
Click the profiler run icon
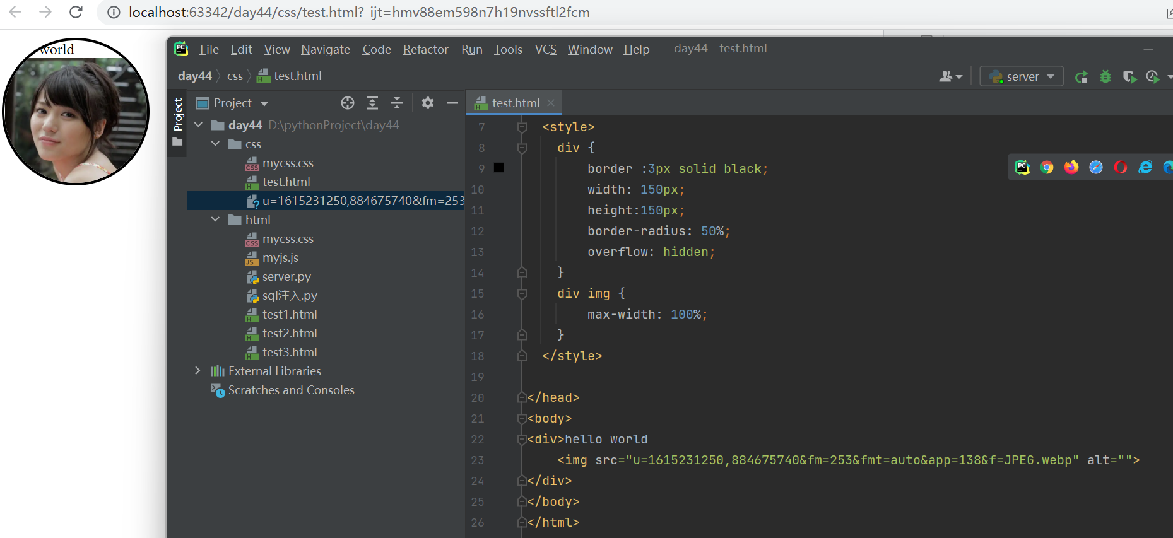pyautogui.click(x=1153, y=77)
